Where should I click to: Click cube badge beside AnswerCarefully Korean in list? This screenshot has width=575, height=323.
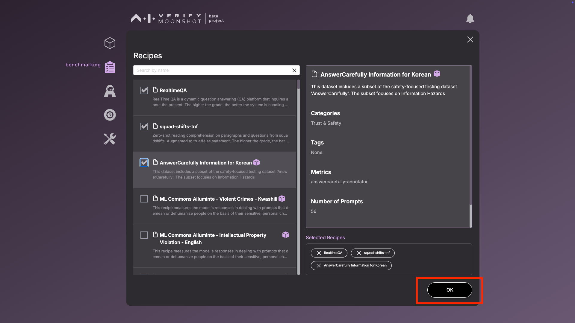click(x=256, y=162)
